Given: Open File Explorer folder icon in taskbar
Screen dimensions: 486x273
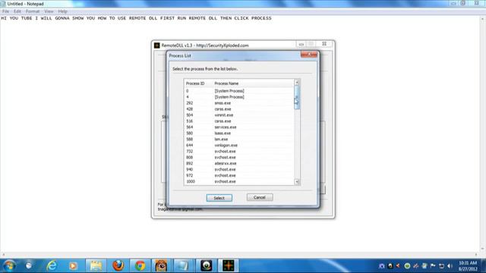Looking at the screenshot, I should coord(96,265).
